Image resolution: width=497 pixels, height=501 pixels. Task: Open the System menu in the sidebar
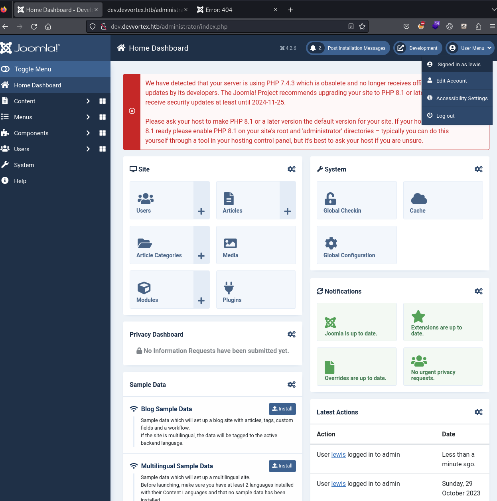tap(24, 165)
